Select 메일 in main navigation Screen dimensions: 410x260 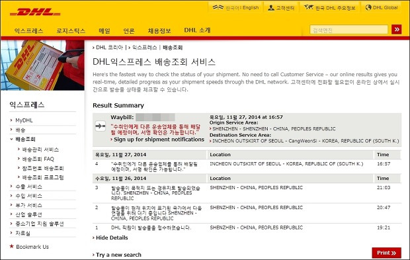point(104,31)
